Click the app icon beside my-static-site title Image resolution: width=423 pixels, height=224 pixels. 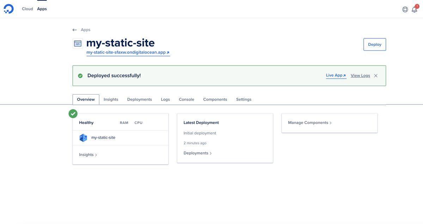pyautogui.click(x=78, y=43)
